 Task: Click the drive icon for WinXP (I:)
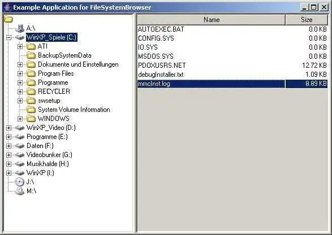(20, 173)
